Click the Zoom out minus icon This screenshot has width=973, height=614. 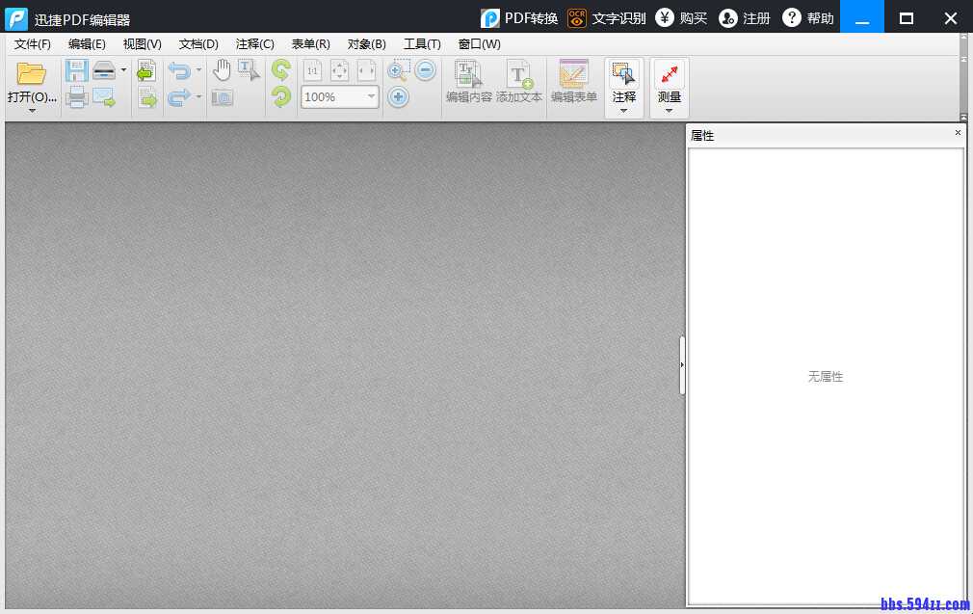425,70
